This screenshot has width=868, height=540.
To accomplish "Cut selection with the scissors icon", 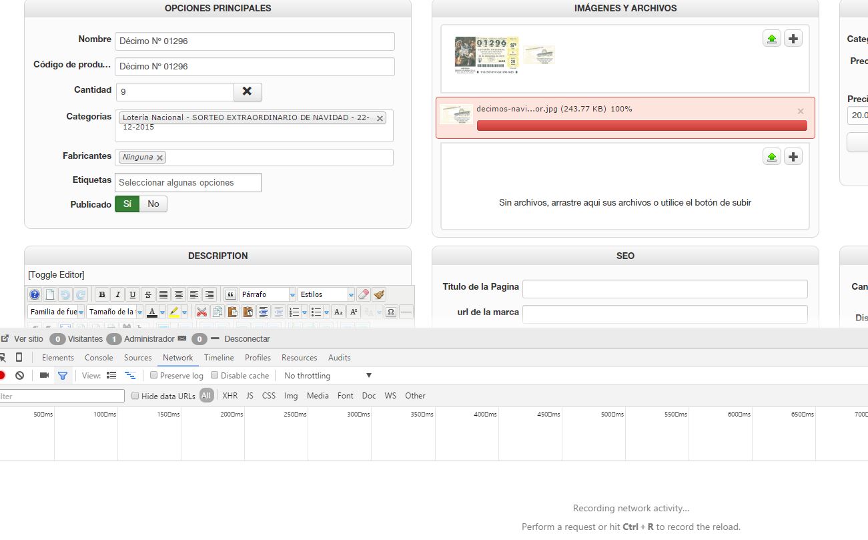I will pos(201,312).
